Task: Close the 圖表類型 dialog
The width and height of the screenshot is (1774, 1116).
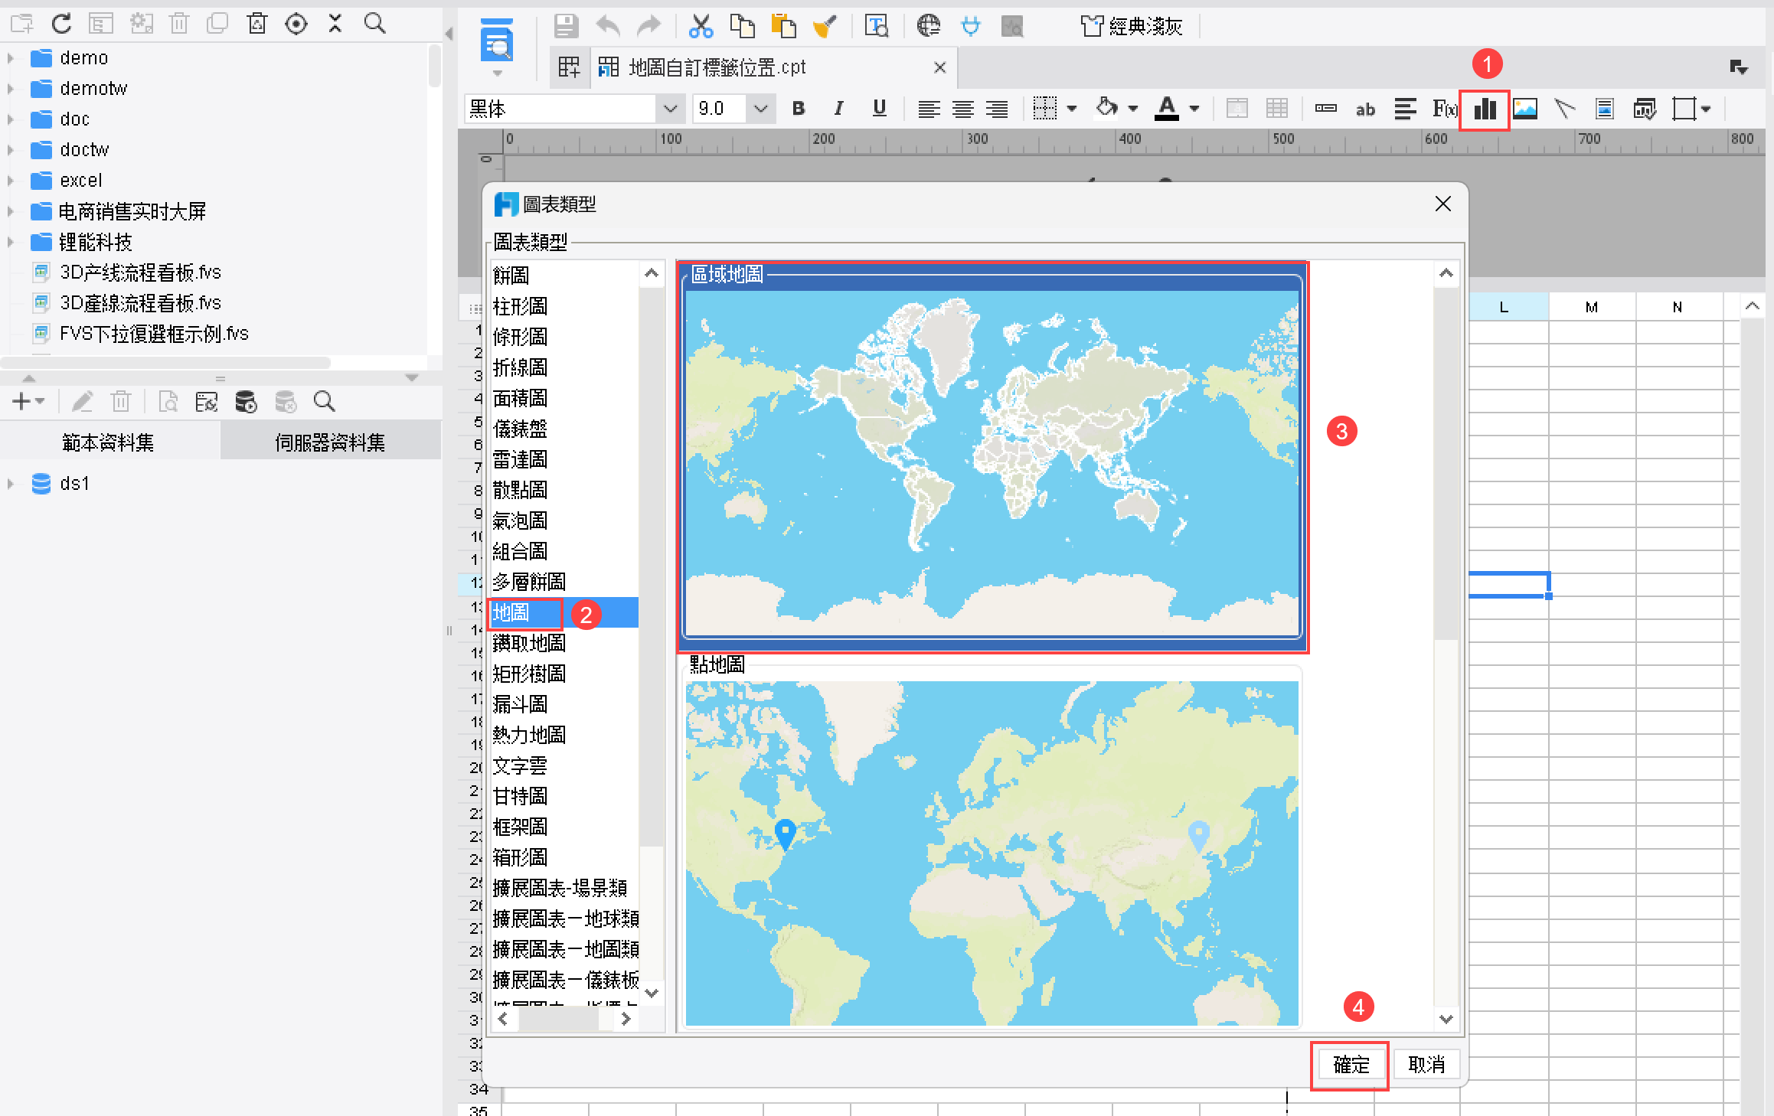Action: click(1443, 204)
